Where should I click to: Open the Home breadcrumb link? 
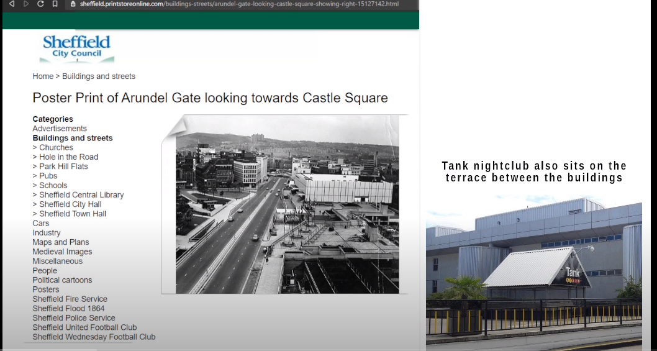pos(43,76)
